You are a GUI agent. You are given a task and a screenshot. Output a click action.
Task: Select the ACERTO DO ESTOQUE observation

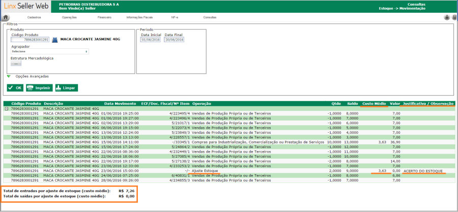coord(423,171)
